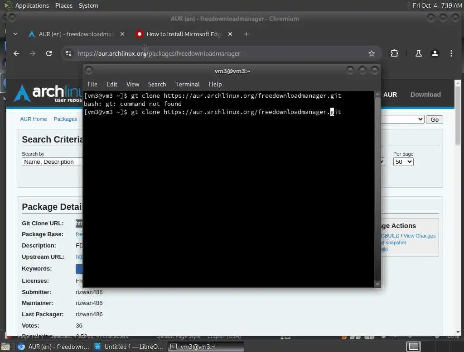The width and height of the screenshot is (464, 352).
Task: Click the Arch Linux logo
Action: pyautogui.click(x=47, y=93)
